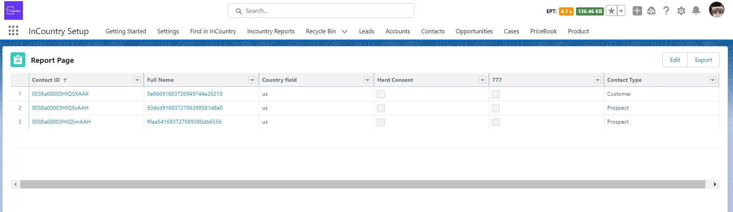
Task: Open the Notifications bell
Action: [696, 11]
